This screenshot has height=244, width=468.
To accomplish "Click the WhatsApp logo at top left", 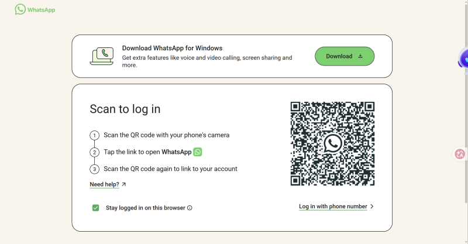I will [35, 9].
